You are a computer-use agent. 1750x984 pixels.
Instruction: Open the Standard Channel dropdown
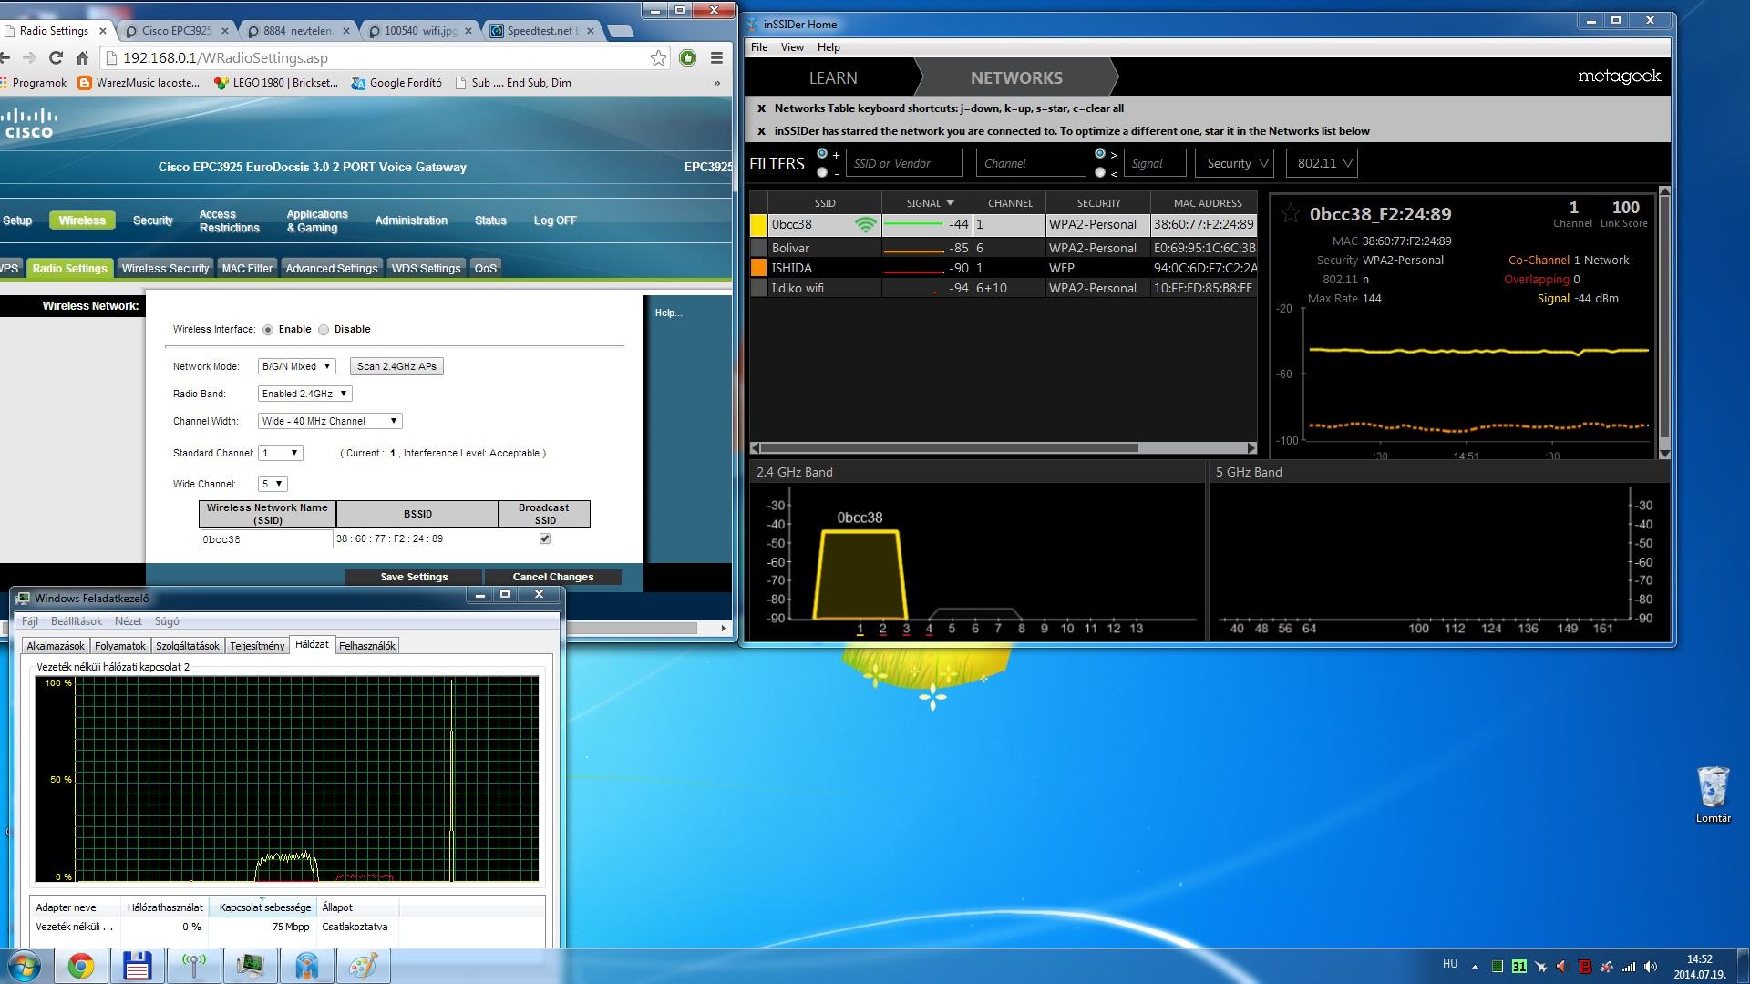coord(281,453)
